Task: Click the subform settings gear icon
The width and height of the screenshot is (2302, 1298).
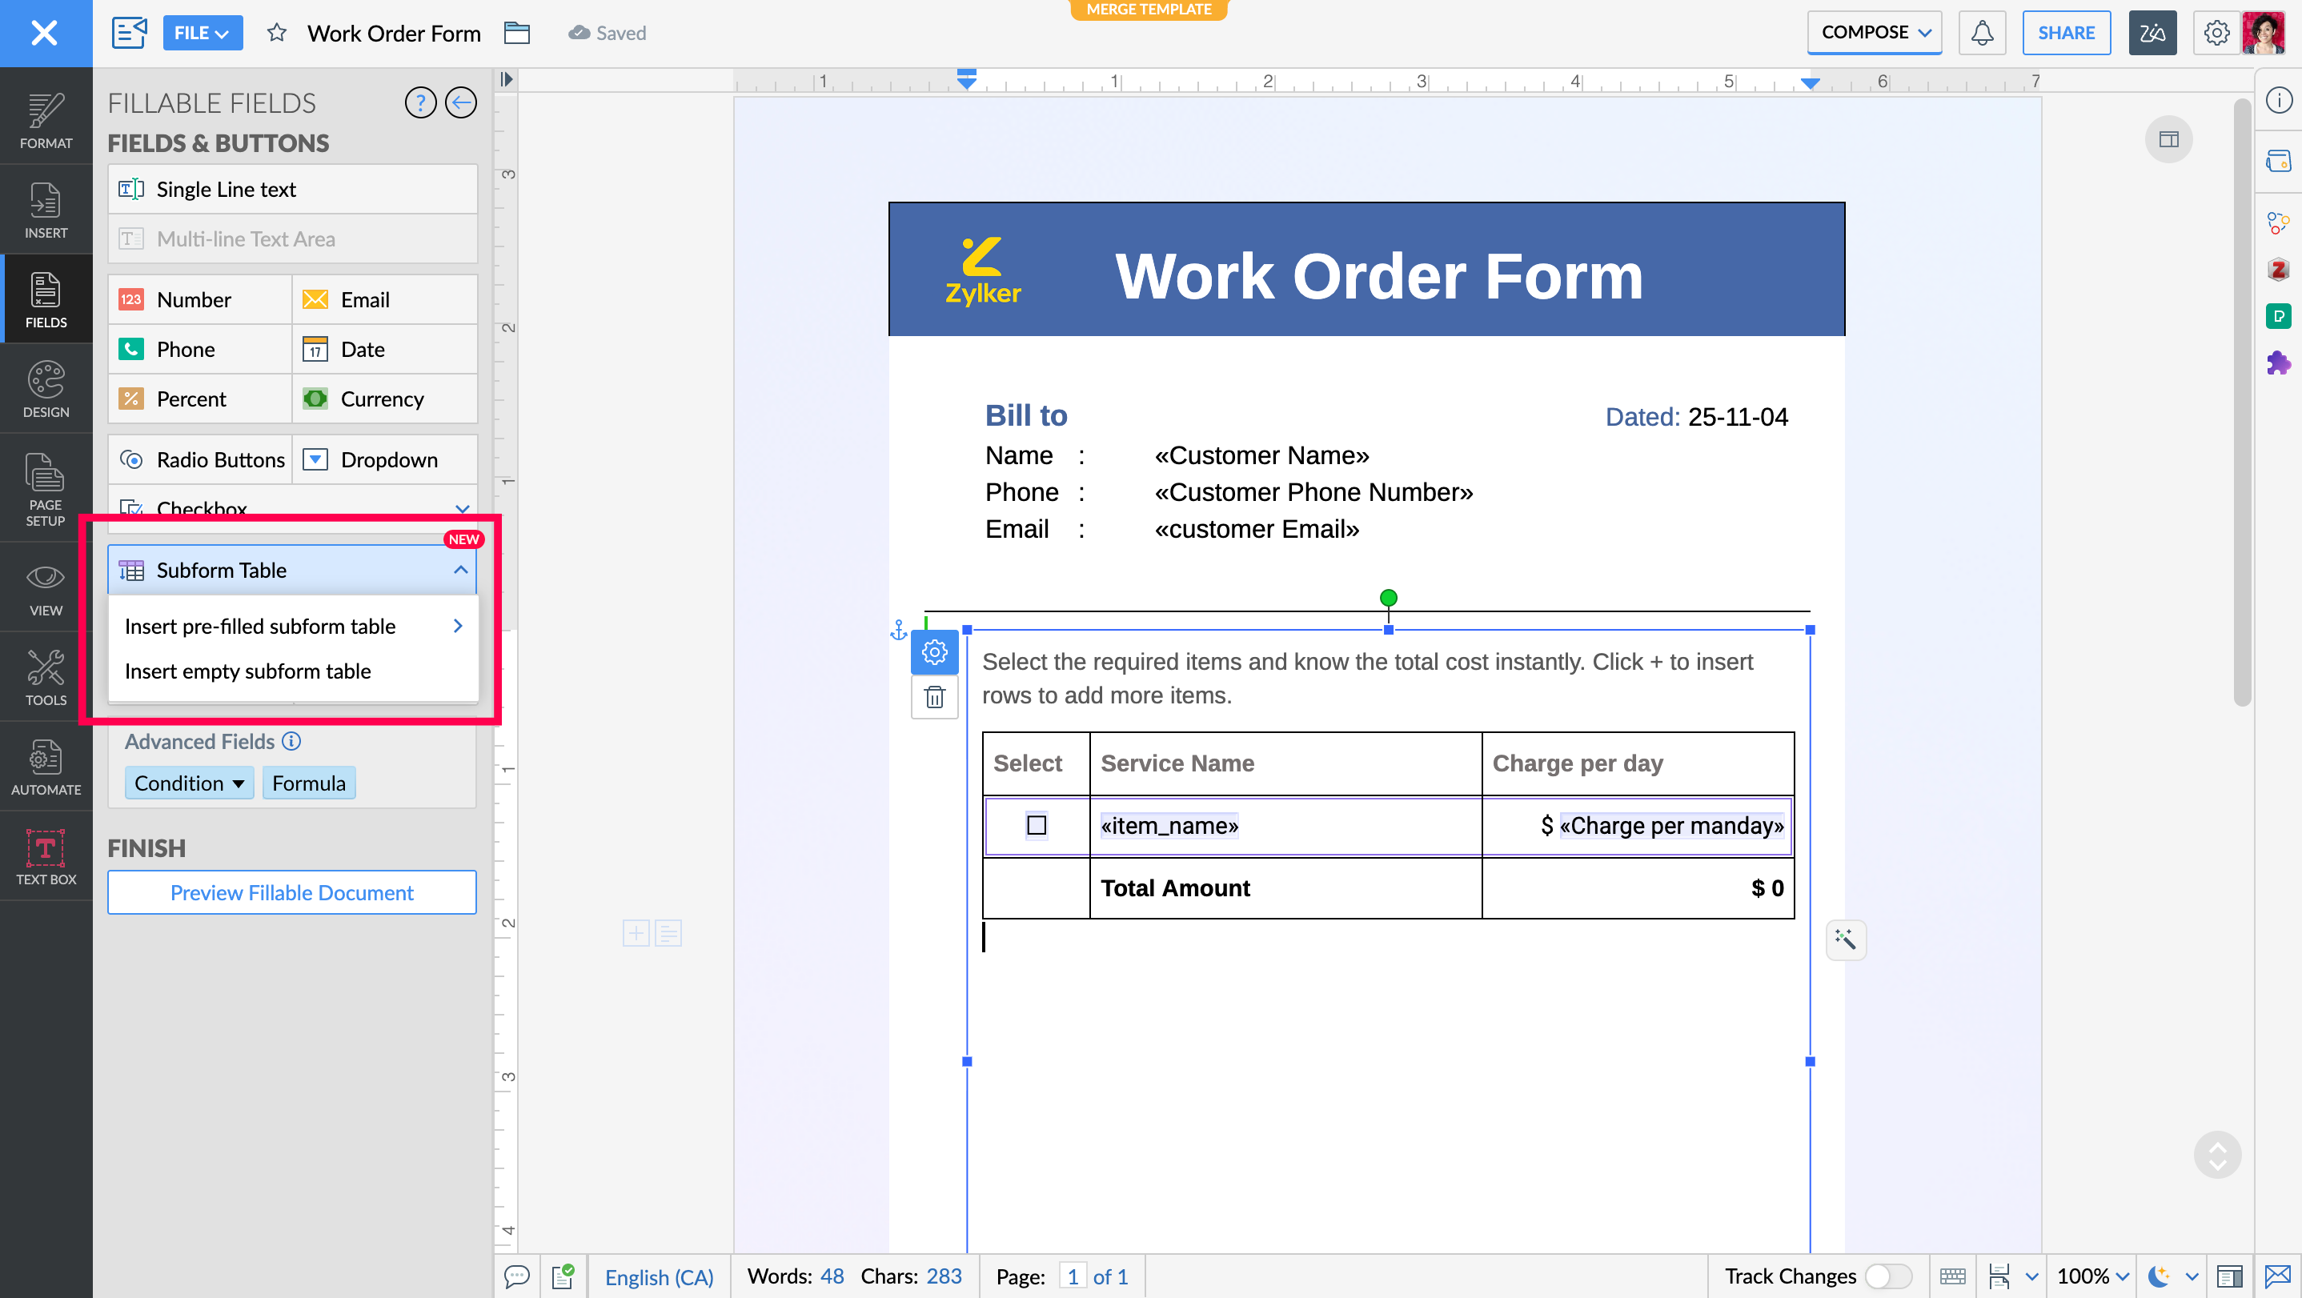Action: tap(934, 652)
